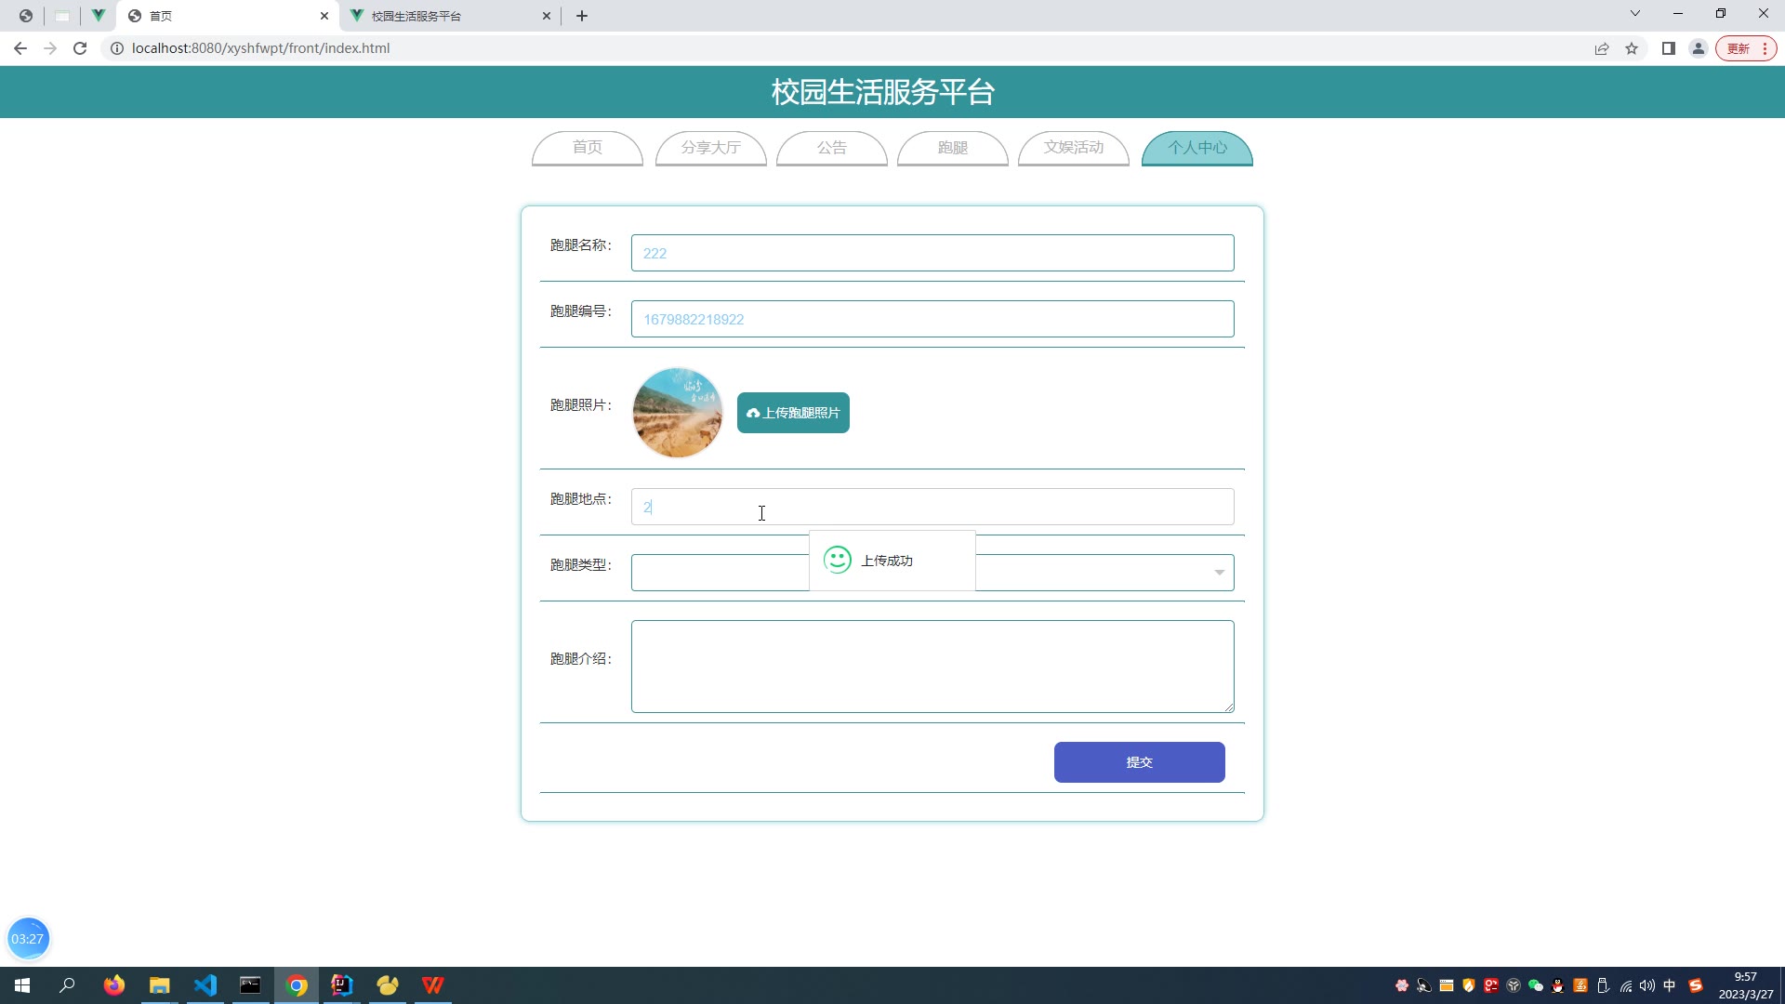Expand the 跑腿类型 dropdown arrow
Viewport: 1785px width, 1004px height.
point(1219,573)
